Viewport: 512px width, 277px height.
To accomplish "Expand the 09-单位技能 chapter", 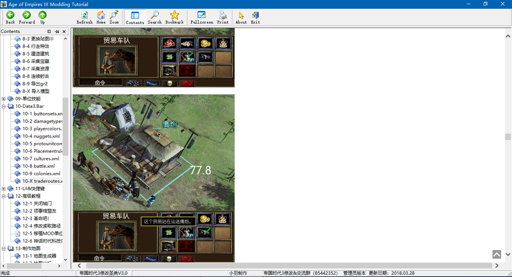I will (4, 99).
